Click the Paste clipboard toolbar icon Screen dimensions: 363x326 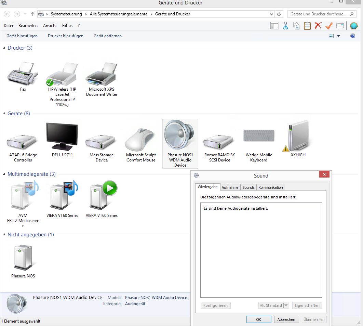coord(307,26)
